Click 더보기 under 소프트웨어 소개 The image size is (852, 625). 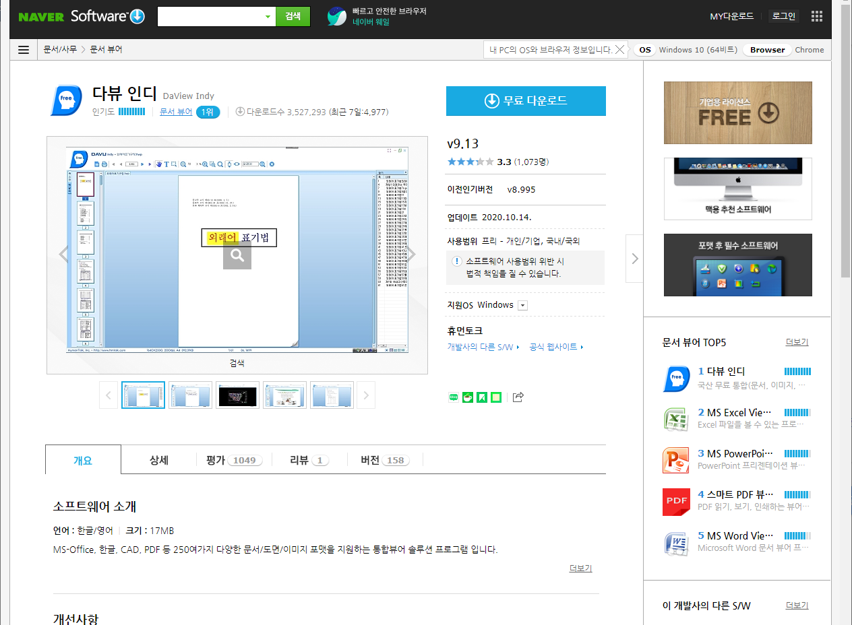580,568
